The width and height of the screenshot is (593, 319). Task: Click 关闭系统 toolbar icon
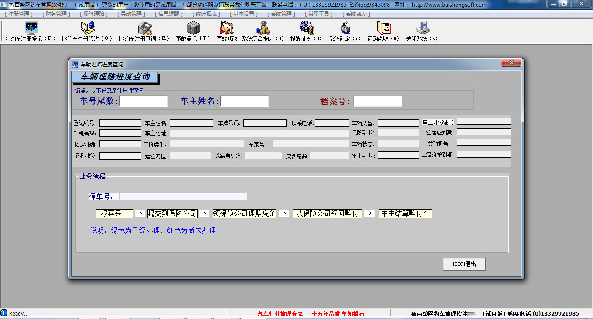[x=422, y=28]
